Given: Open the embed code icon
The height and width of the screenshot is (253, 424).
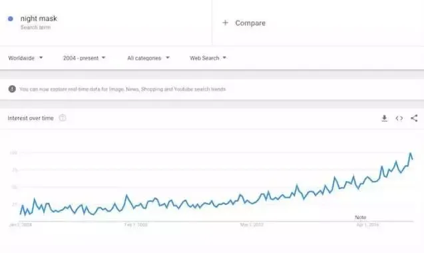Looking at the screenshot, I should tap(399, 119).
